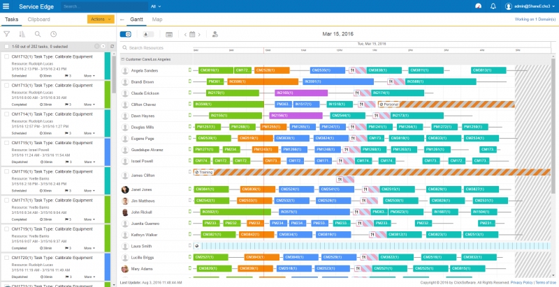Click the back arrow beside Gantt tab
Screen dimensions: 559x287
(x=122, y=20)
